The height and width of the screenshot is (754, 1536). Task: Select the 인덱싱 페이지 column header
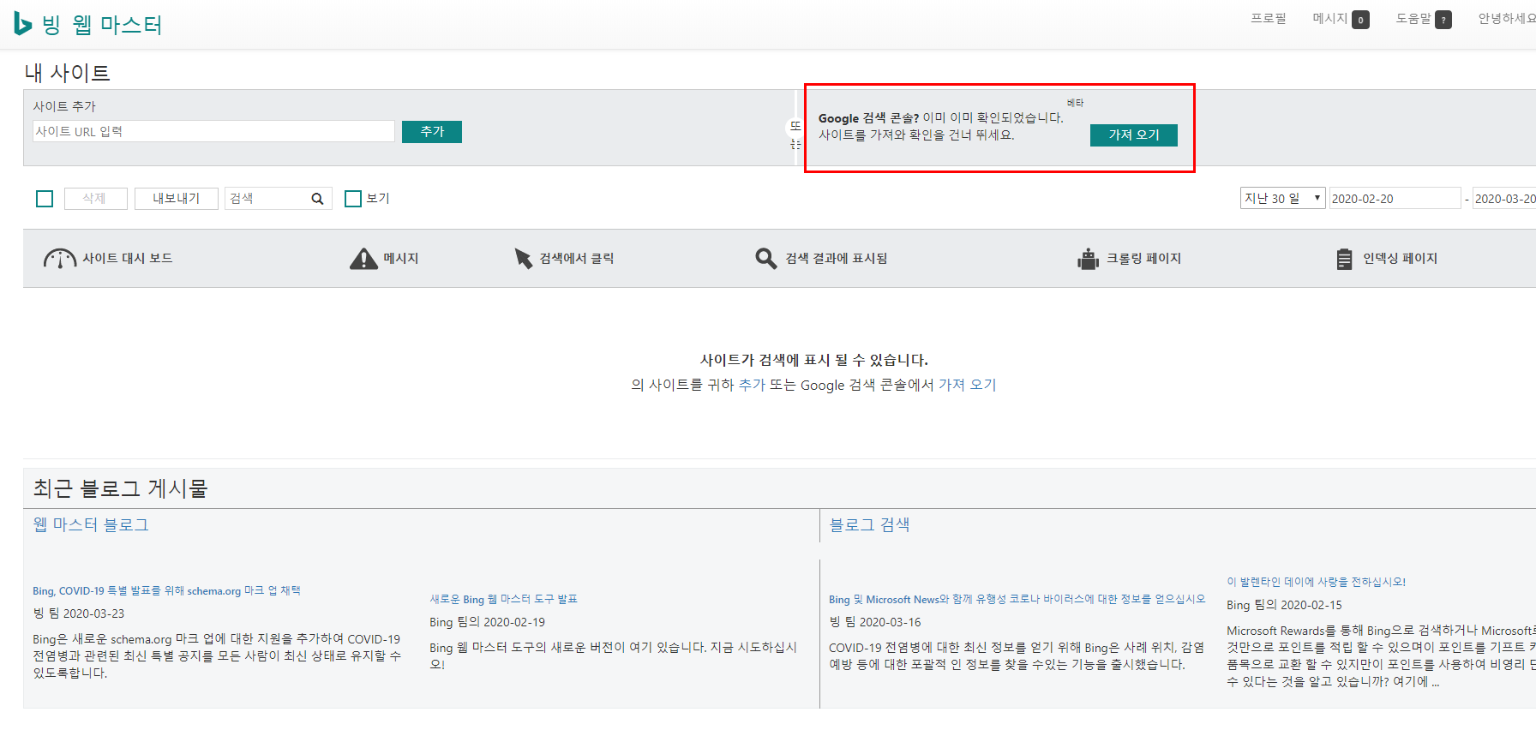[1400, 258]
